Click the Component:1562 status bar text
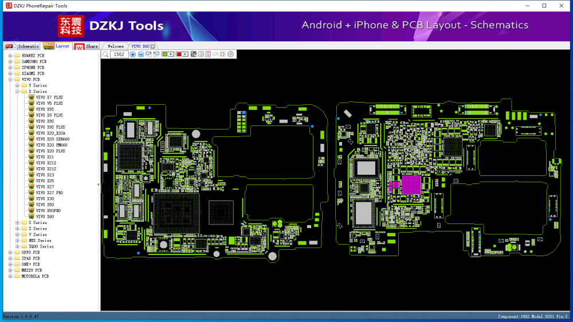 (x=513, y=316)
